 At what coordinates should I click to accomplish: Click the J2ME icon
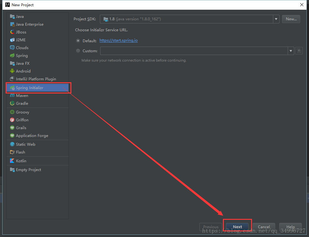point(12,40)
